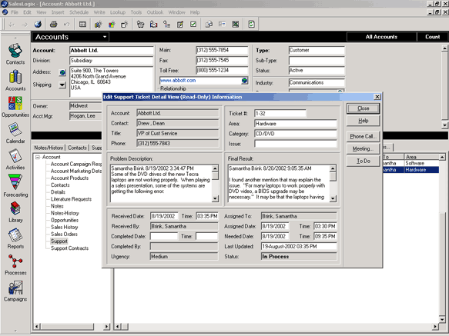
Task: Open Accounts in the navigation bar
Action: tap(15, 81)
